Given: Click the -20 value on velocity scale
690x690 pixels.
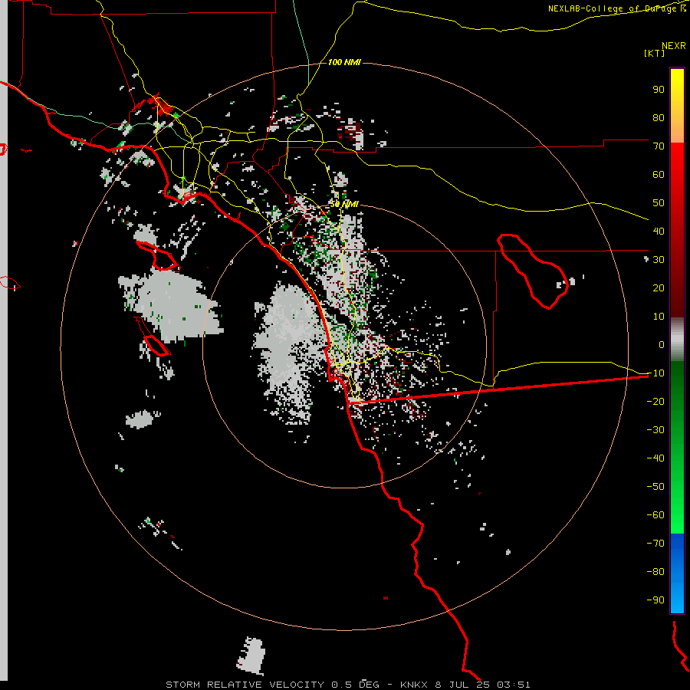Looking at the screenshot, I should (x=655, y=402).
